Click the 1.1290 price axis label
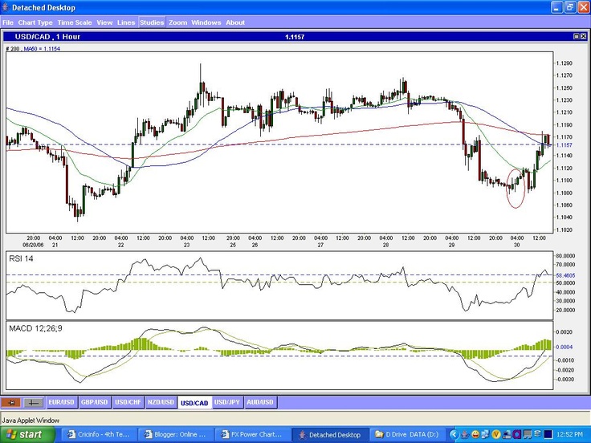Image resolution: width=591 pixels, height=443 pixels. tap(565, 63)
